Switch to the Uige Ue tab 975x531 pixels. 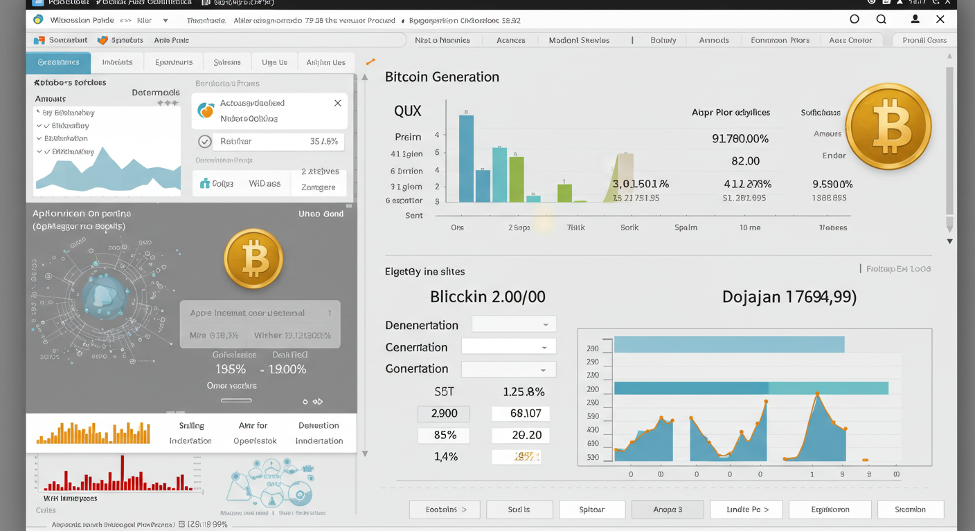(274, 62)
